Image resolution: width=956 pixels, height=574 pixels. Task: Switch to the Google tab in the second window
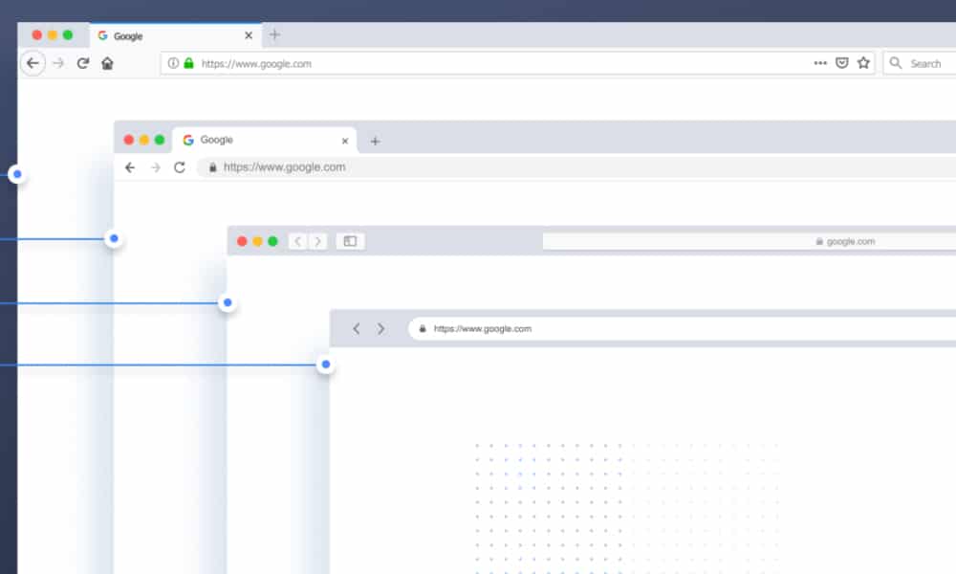tap(220, 140)
